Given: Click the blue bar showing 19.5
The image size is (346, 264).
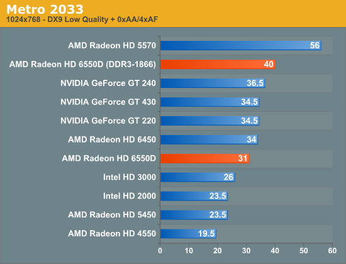Looking at the screenshot, I should tap(189, 234).
